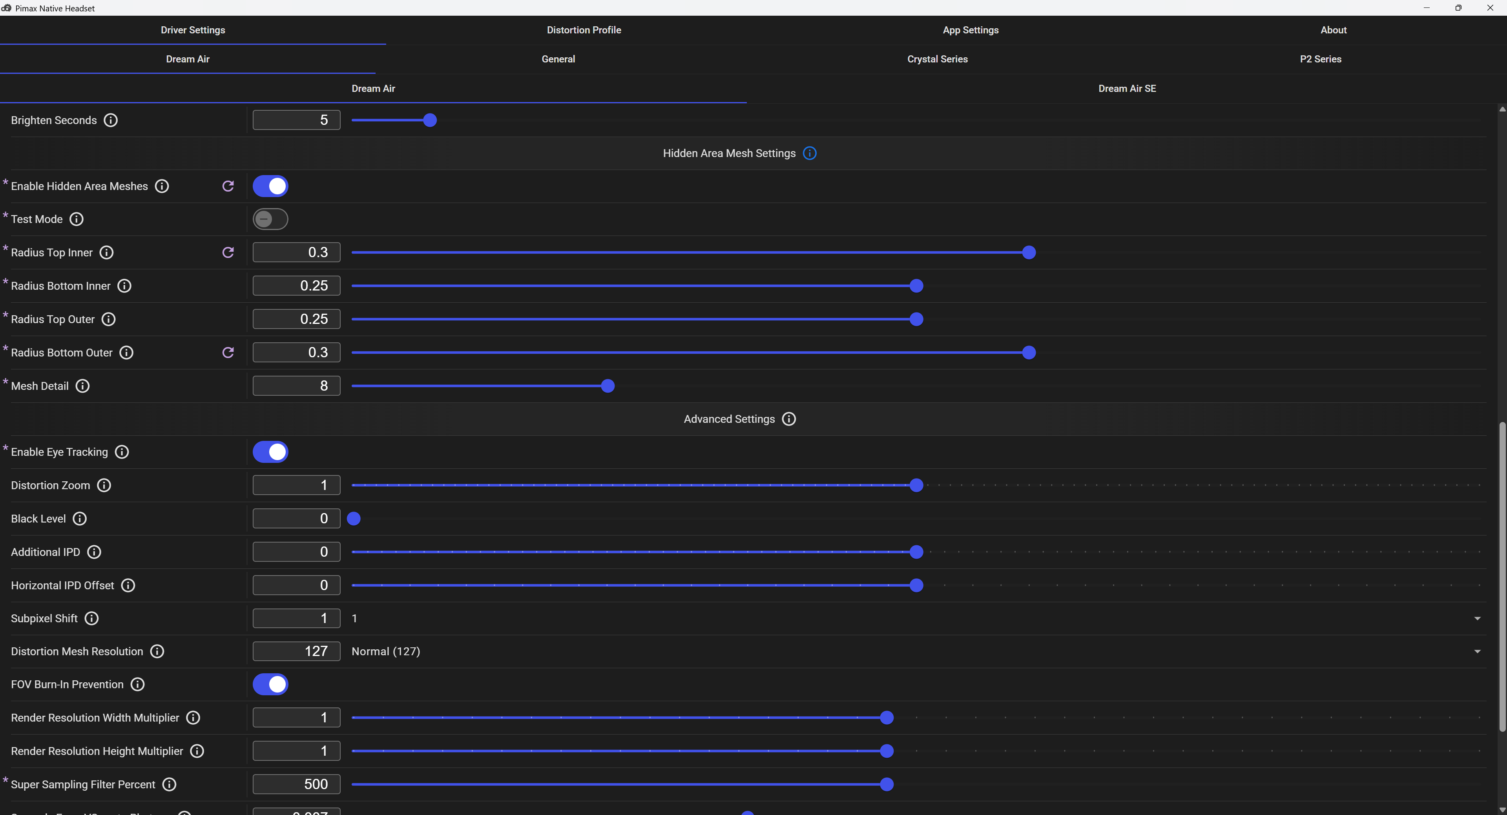Click the Mesh Detail slider handle

pyautogui.click(x=608, y=386)
